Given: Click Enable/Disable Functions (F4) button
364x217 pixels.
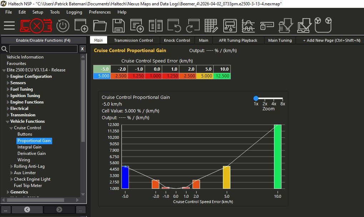Looking at the screenshot, I should pos(43,40).
